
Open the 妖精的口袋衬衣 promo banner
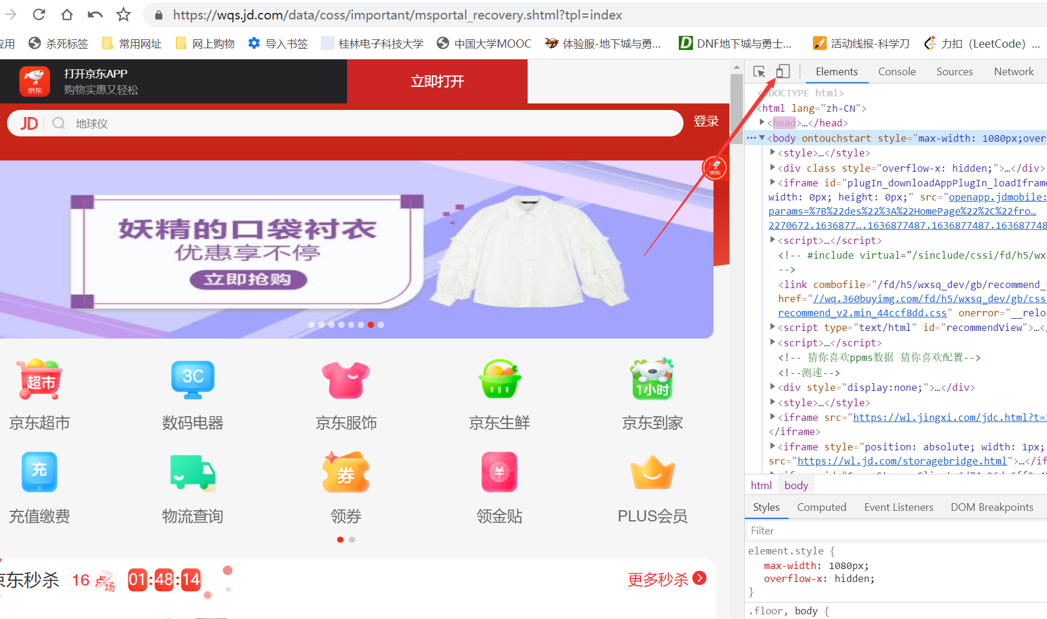click(356, 249)
